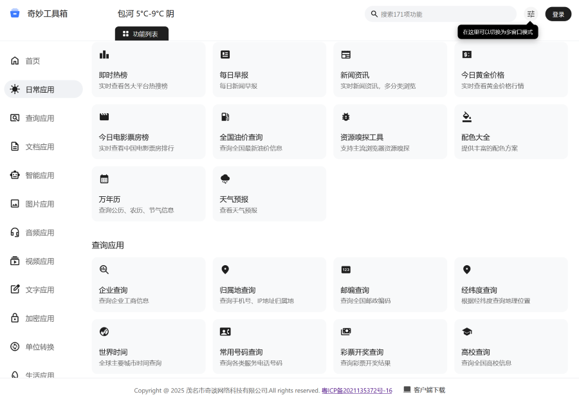Click the 登录 button
This screenshot has height=399, width=579.
[558, 14]
